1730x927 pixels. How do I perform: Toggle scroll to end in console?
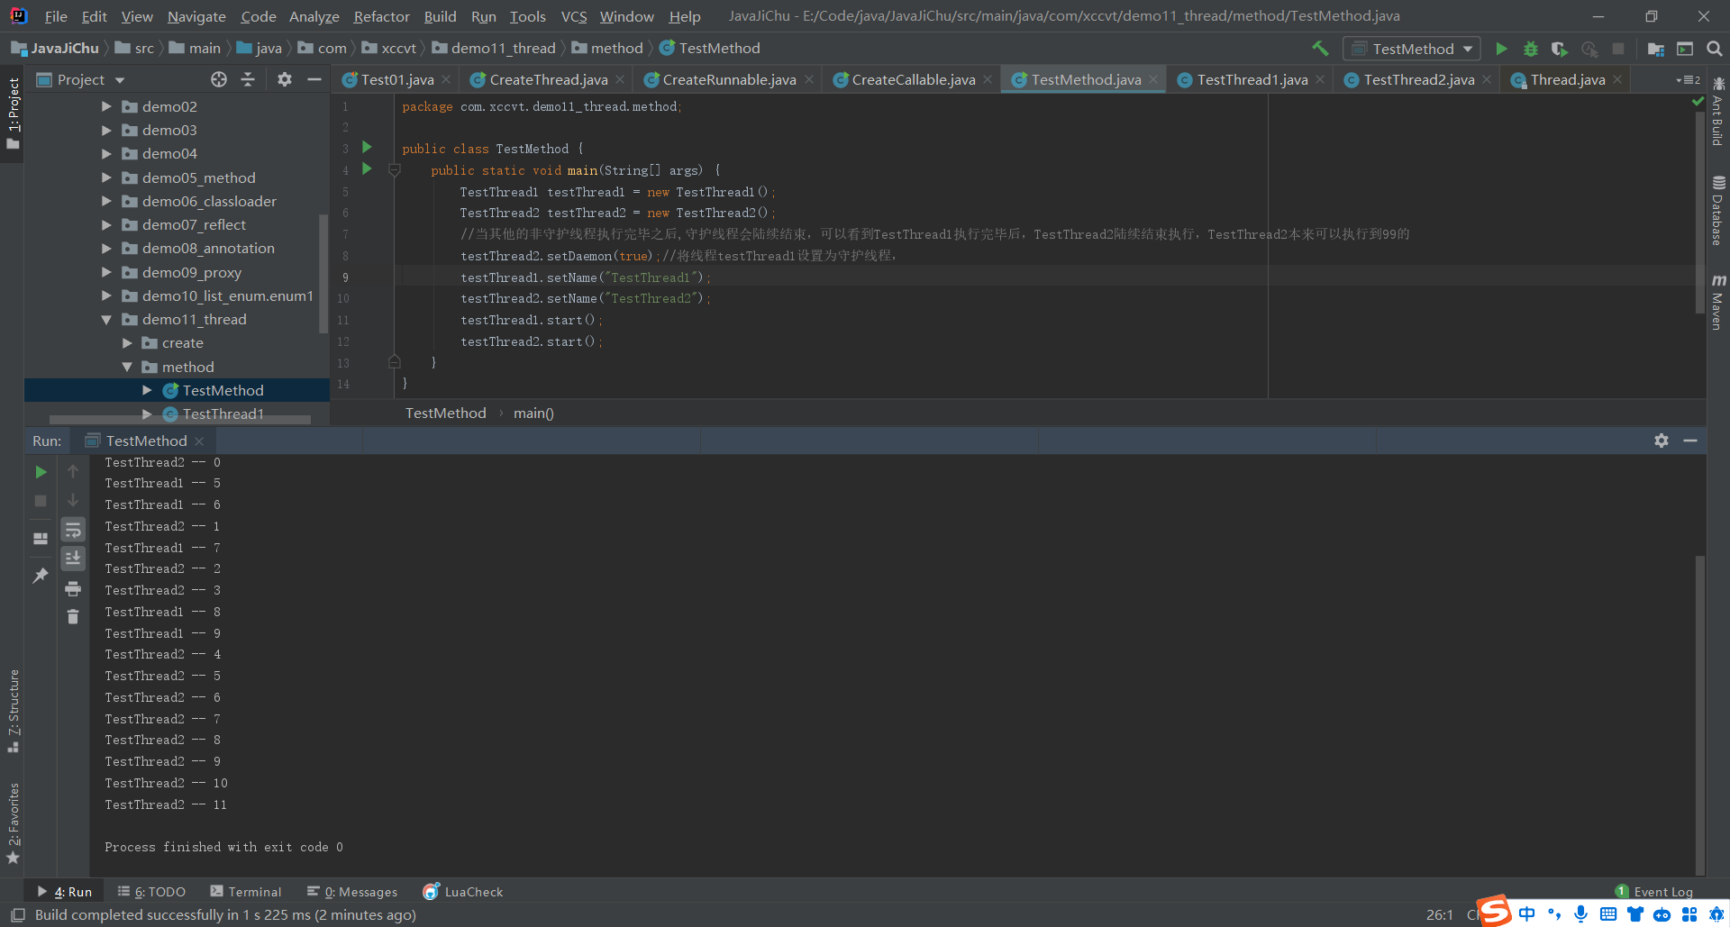[x=73, y=559]
